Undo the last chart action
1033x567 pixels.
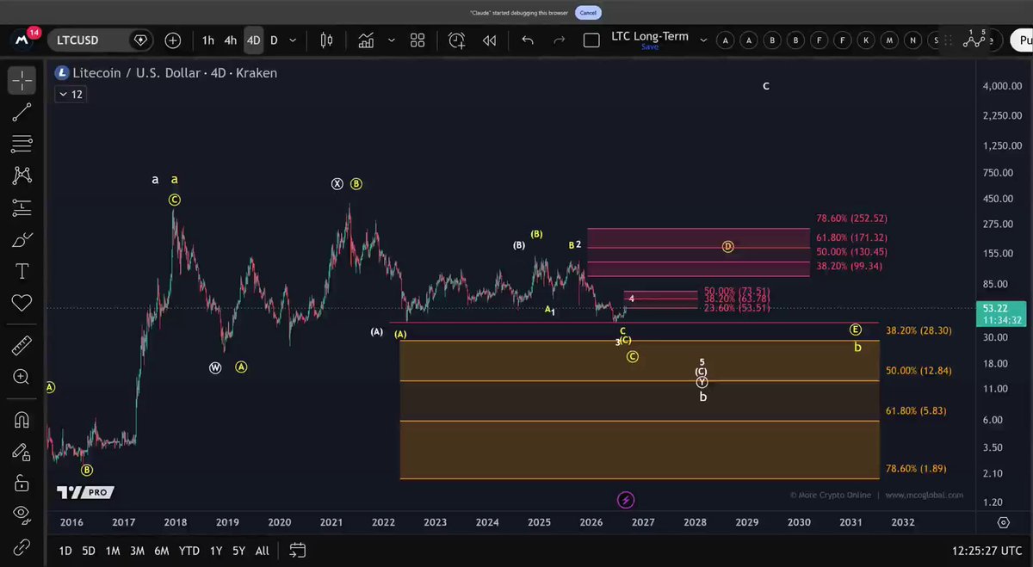pos(528,40)
